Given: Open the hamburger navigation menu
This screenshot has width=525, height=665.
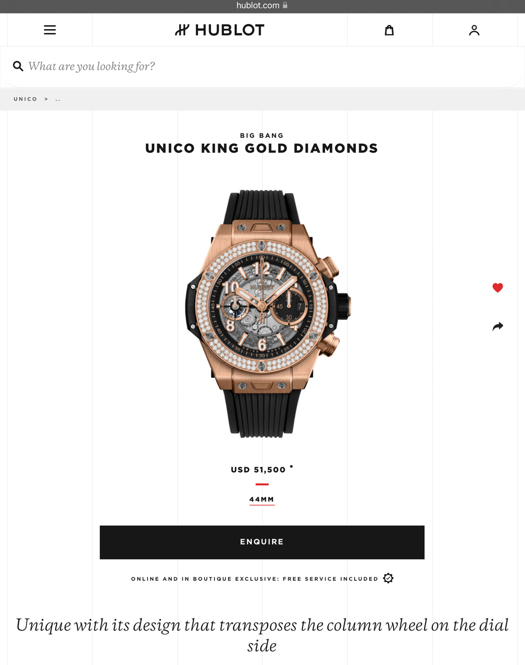Looking at the screenshot, I should (50, 30).
